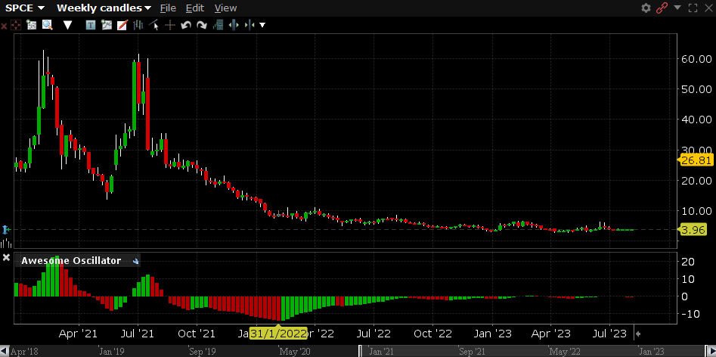Click the Awesome Oscillator study label
This screenshot has width=716, height=357.
pos(70,260)
